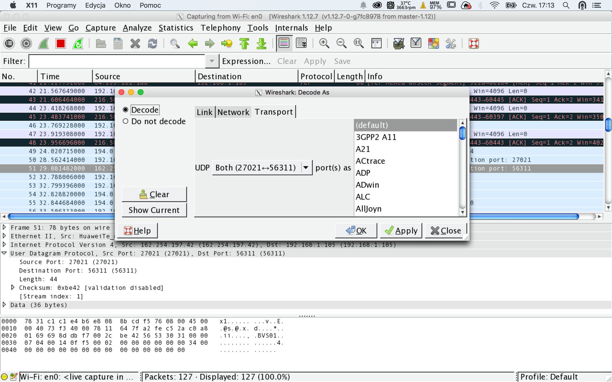Click into the Filter input field
612x382 pixels.
(117, 61)
